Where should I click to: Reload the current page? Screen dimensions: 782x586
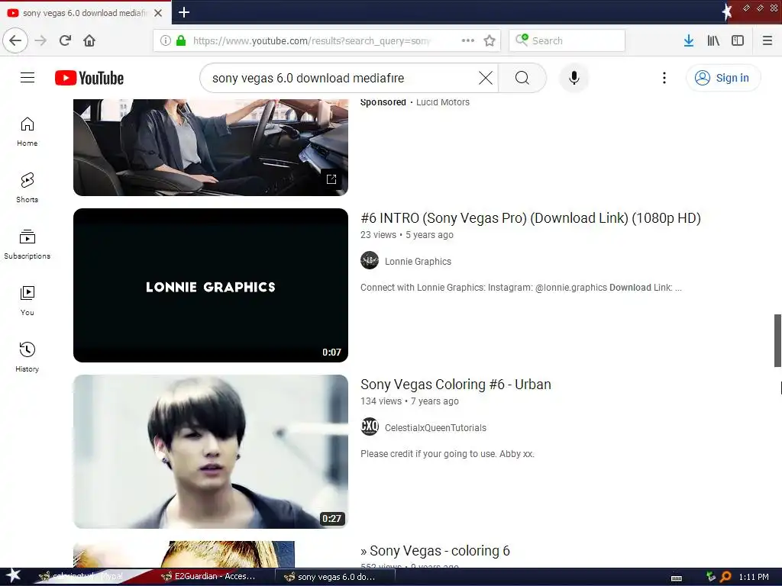tap(65, 40)
